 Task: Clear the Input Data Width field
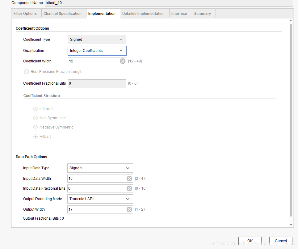pyautogui.click(x=129, y=179)
